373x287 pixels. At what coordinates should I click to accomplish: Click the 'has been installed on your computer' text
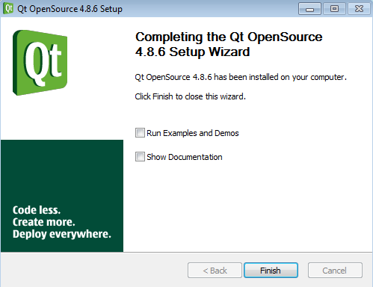280,77
